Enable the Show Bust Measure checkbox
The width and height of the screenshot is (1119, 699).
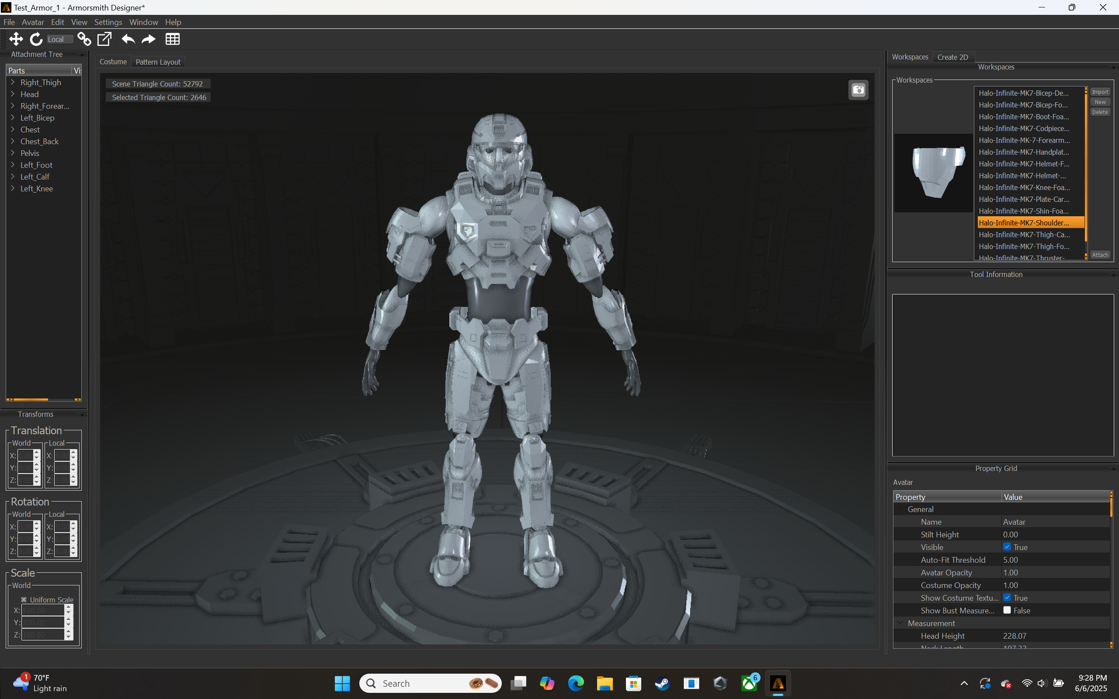1007,610
